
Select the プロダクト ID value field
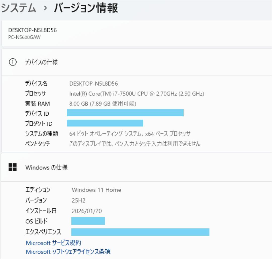[105, 123]
